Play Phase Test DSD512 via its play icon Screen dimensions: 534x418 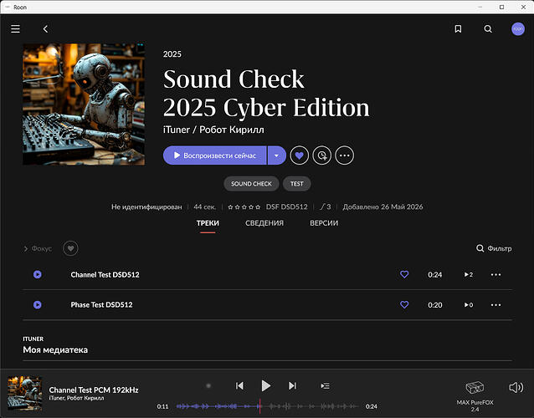click(x=38, y=305)
